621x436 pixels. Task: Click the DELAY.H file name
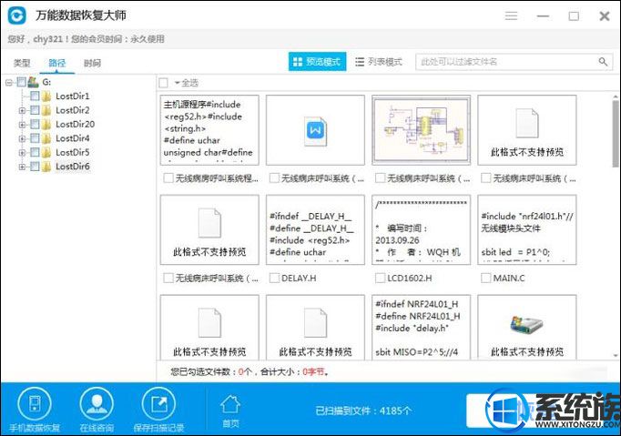299,278
